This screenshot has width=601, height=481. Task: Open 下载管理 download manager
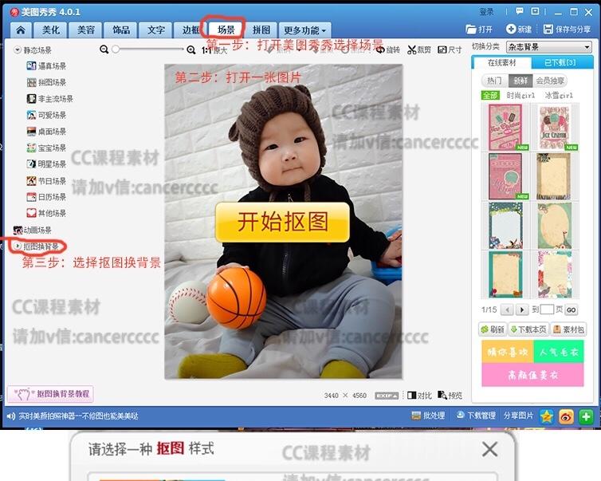click(x=476, y=416)
